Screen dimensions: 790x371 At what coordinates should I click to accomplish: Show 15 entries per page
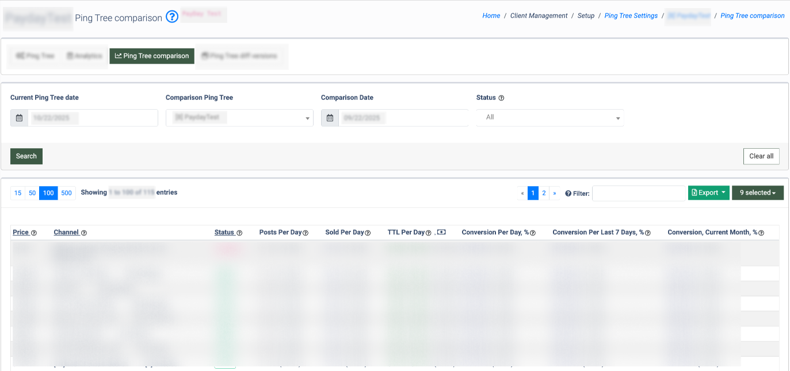click(x=18, y=193)
